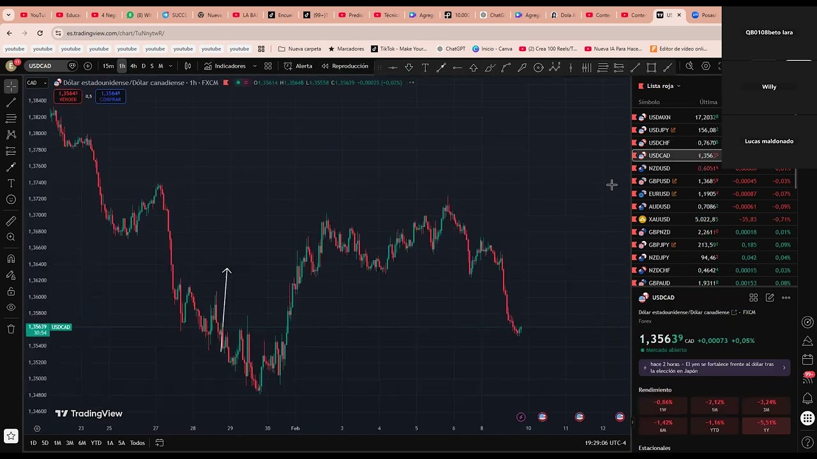
Task: Open the browser apps grid in bookmarks bar
Action: coord(261,48)
